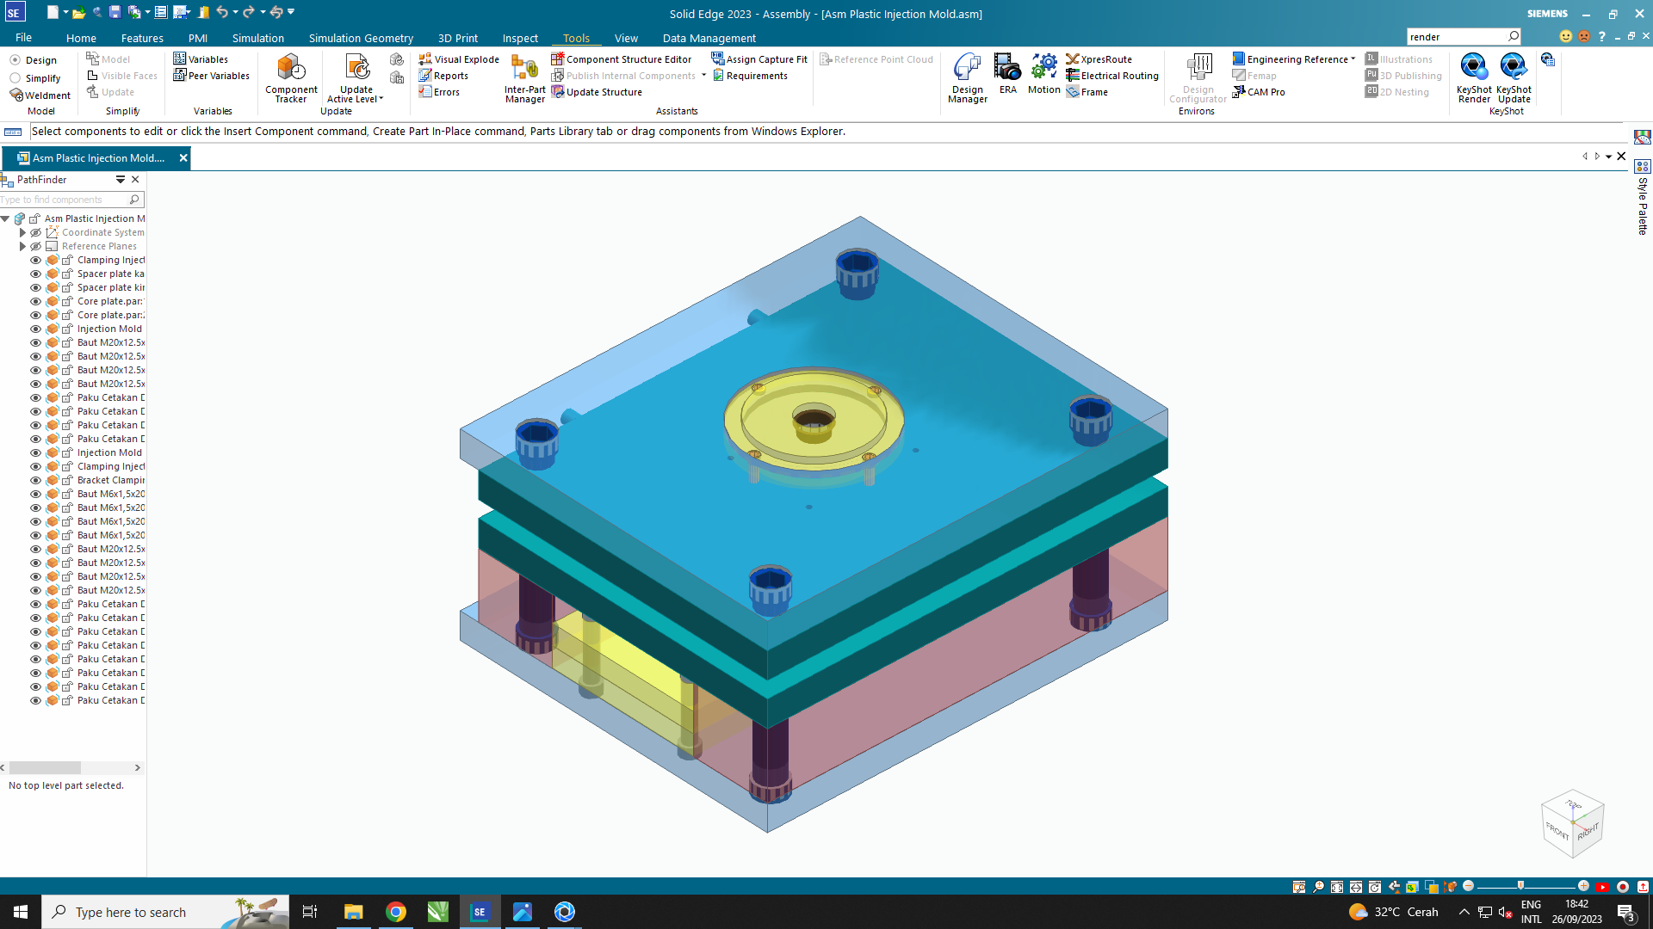This screenshot has height=929, width=1653.
Task: Switch to the Inspect ribbon tab
Action: [520, 38]
